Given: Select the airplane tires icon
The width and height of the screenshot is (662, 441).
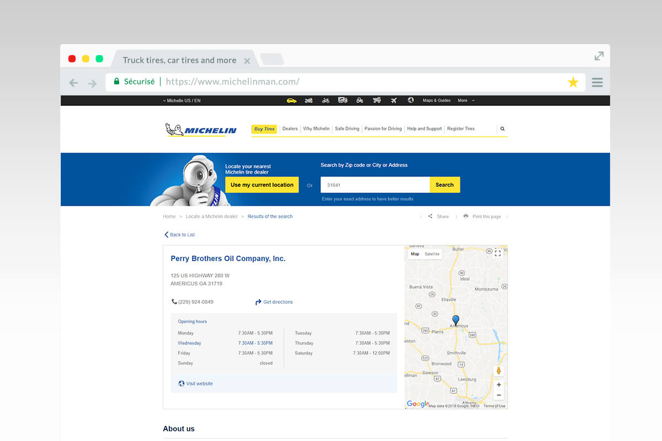Looking at the screenshot, I should 394,100.
